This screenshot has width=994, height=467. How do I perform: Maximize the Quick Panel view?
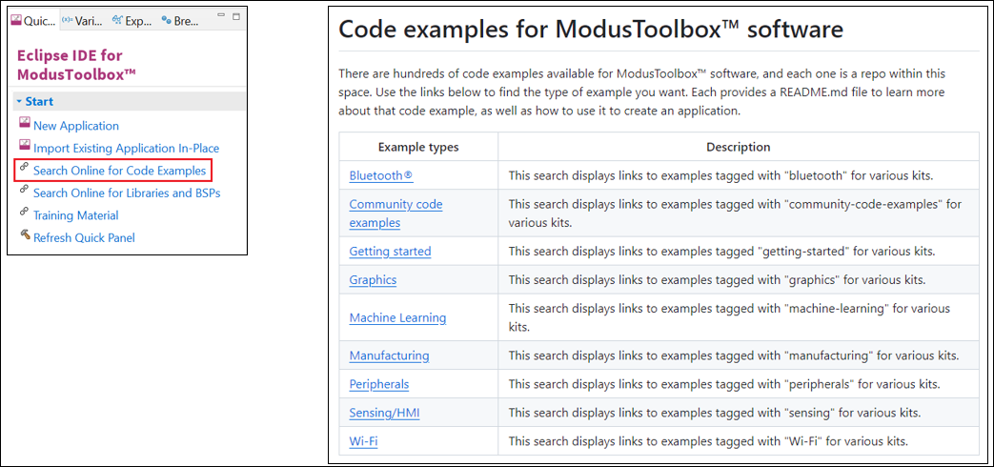[x=236, y=16]
